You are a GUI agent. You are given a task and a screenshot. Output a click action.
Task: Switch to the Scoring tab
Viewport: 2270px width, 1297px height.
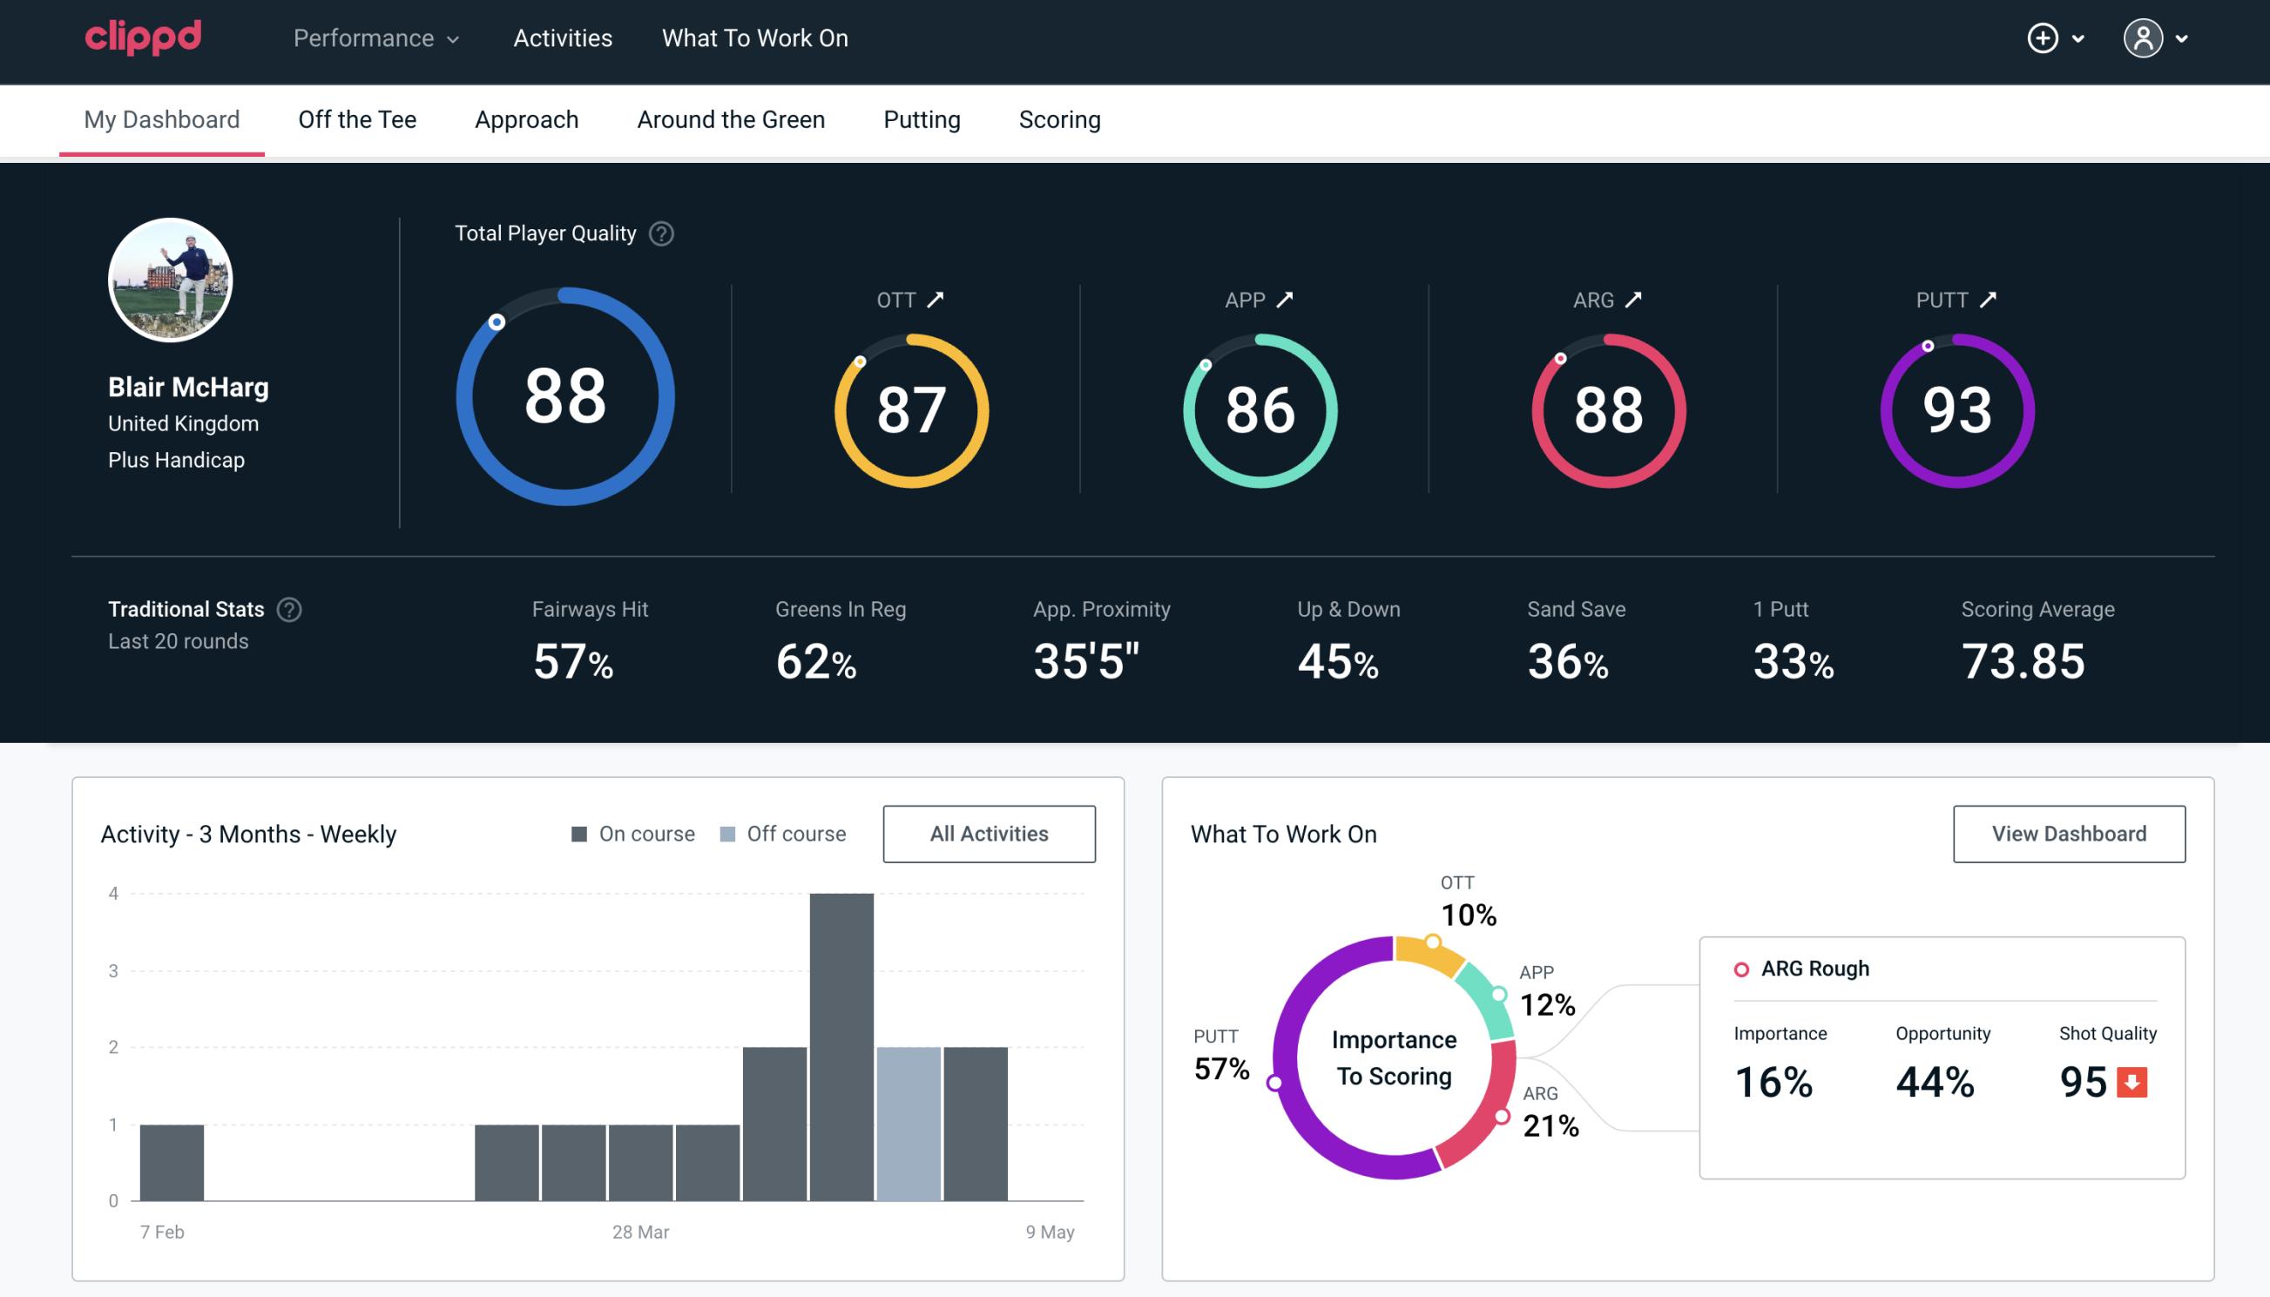(x=1058, y=118)
